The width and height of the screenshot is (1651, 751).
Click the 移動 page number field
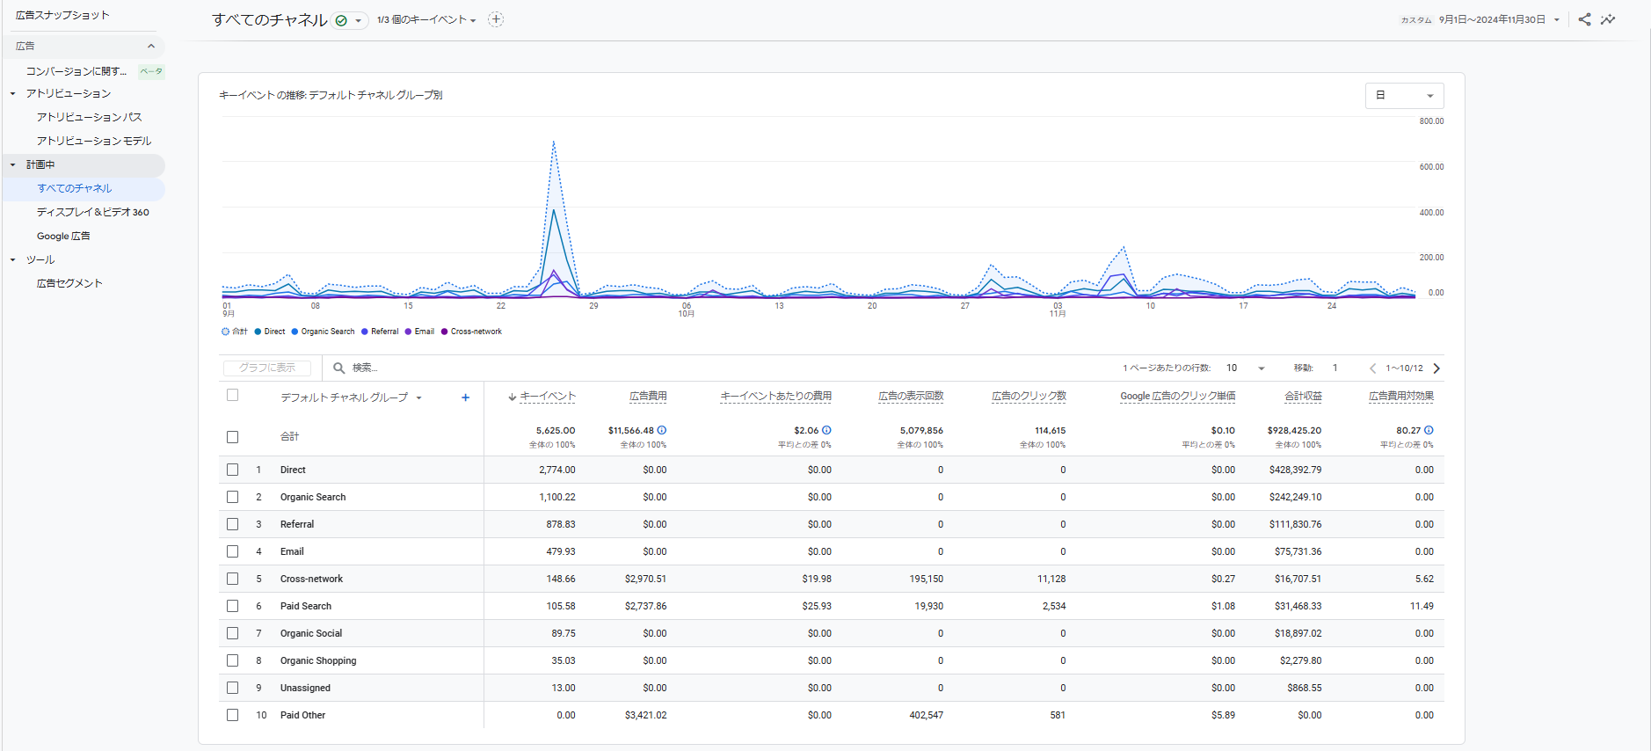coord(1335,368)
